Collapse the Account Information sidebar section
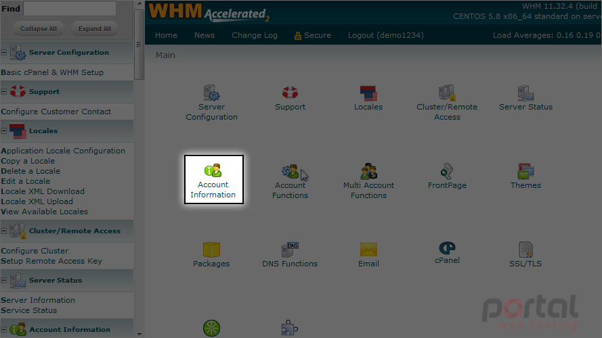This screenshot has height=338, width=602. (4, 329)
